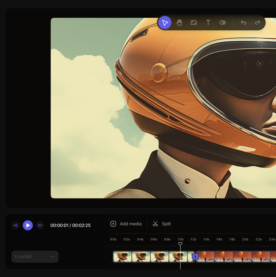This screenshot has height=277, width=276.
Task: Undo the last edit
Action: click(243, 22)
